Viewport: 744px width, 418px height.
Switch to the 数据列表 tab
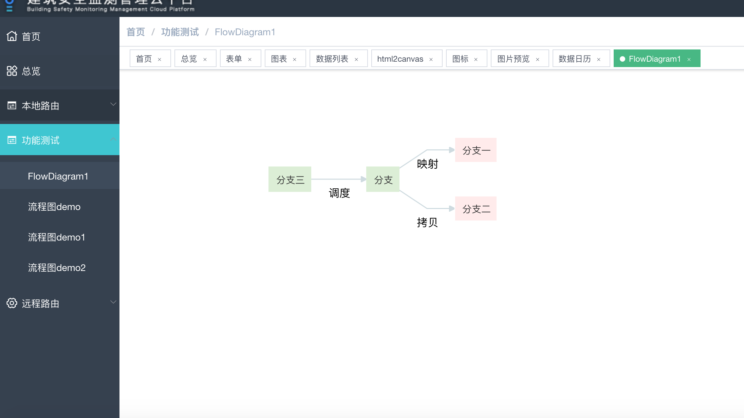(x=332, y=59)
